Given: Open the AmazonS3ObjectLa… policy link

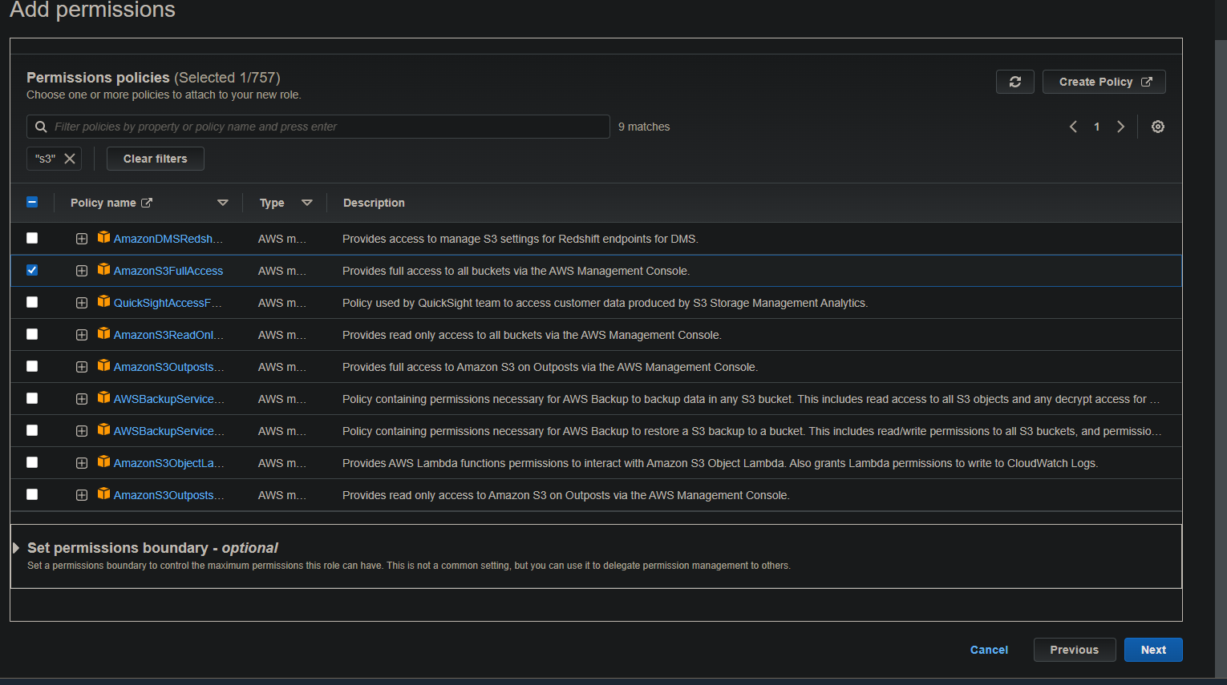Looking at the screenshot, I should 168,463.
